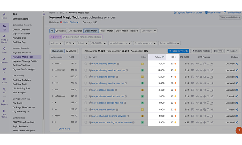The width and height of the screenshot is (242, 145).
Task: Click the Send keywords button
Action: point(178,51)
